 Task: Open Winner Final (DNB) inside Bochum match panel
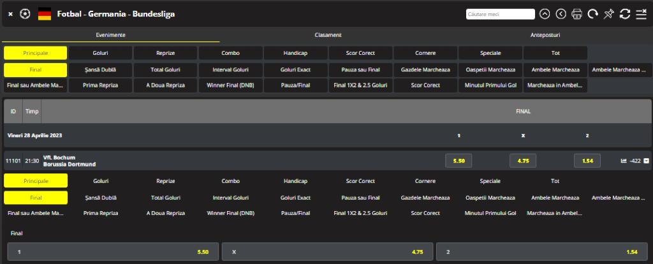230,213
